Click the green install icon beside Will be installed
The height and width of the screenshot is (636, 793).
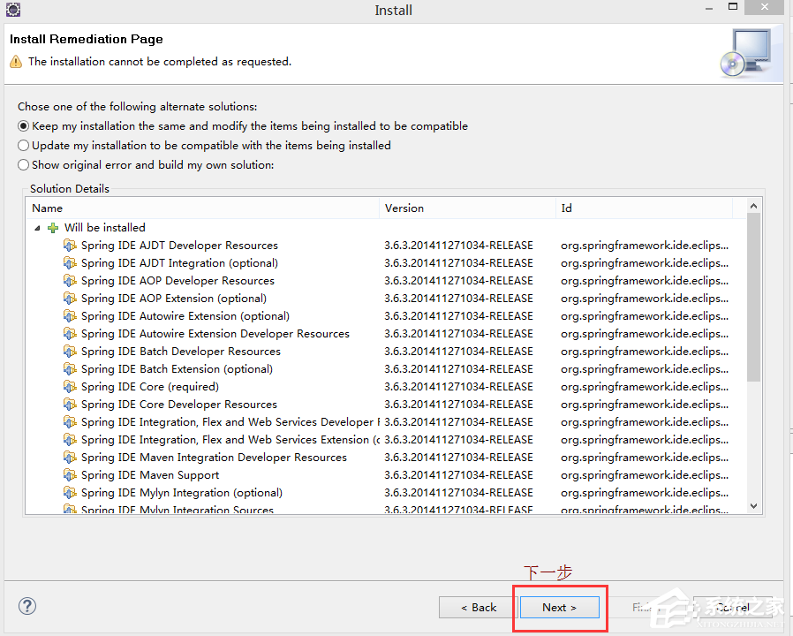(x=52, y=227)
